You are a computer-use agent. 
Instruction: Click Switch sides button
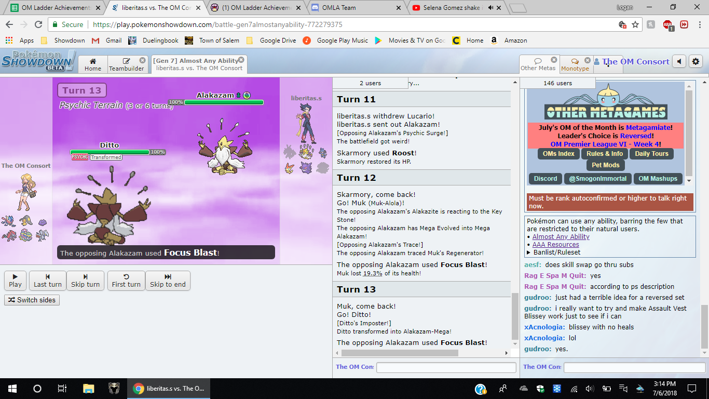32,300
